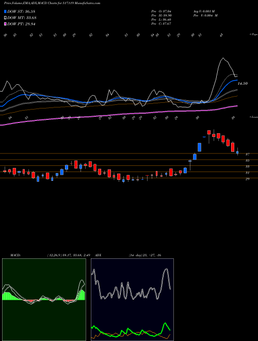
Task: Click the 'Pre V: 0.004 M' volume text
Action: click(x=205, y=16)
